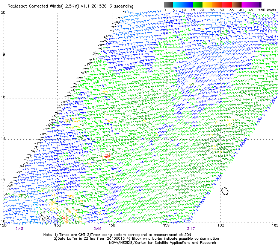
Task: Click the cyan 5-10 knots legend swatch
Action: pos(178,5)
